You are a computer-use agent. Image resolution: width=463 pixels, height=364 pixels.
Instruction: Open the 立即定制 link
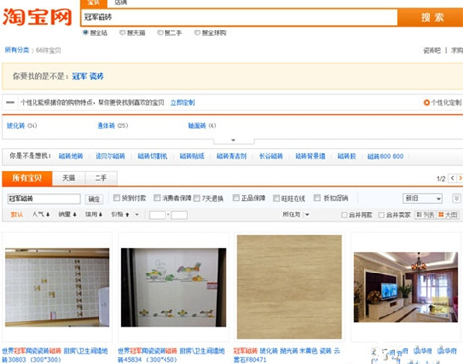(183, 103)
